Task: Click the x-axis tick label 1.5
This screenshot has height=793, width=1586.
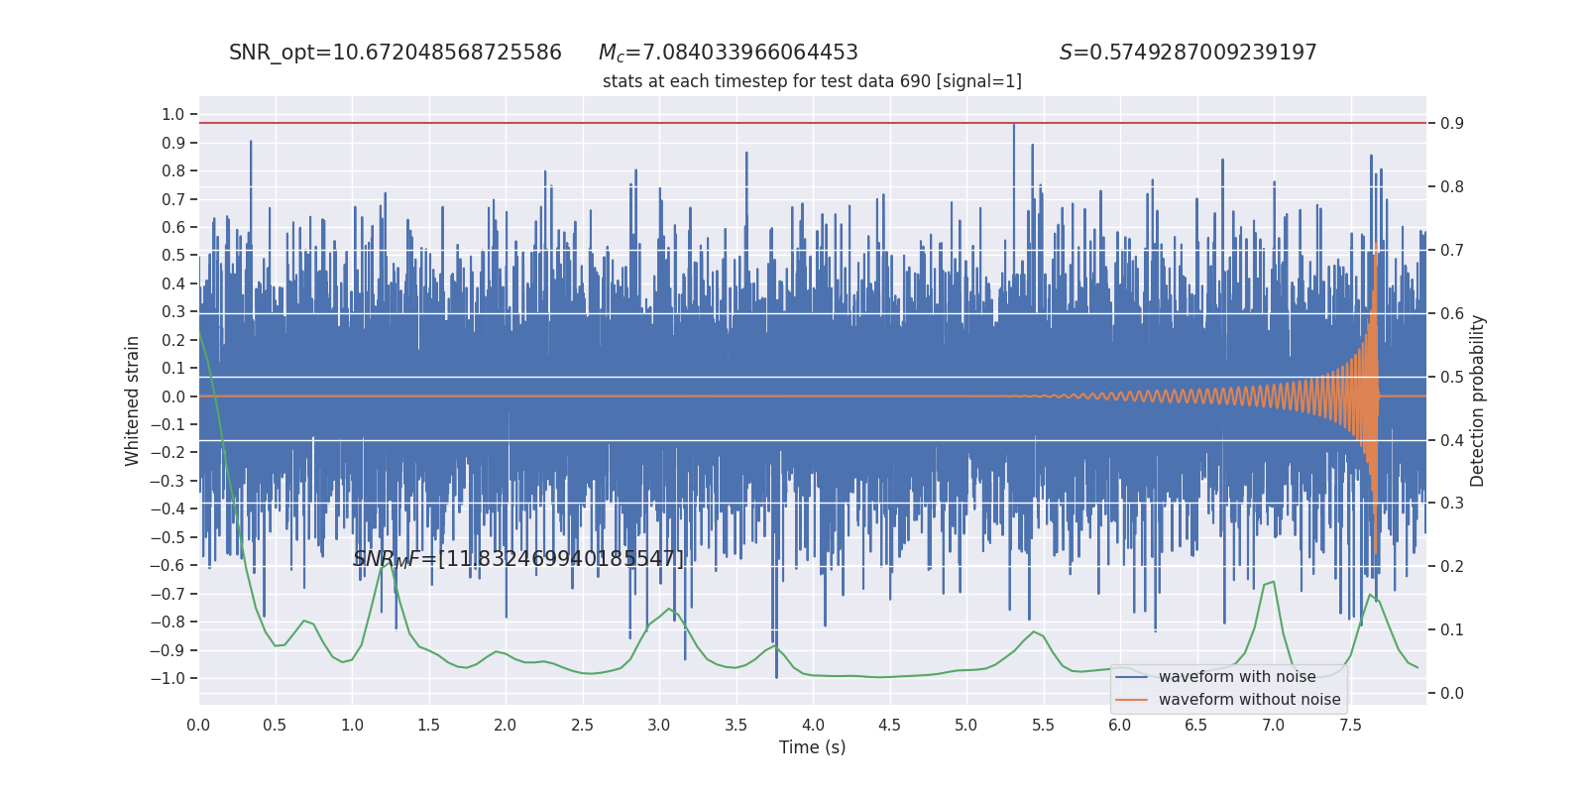Action: pos(428,725)
